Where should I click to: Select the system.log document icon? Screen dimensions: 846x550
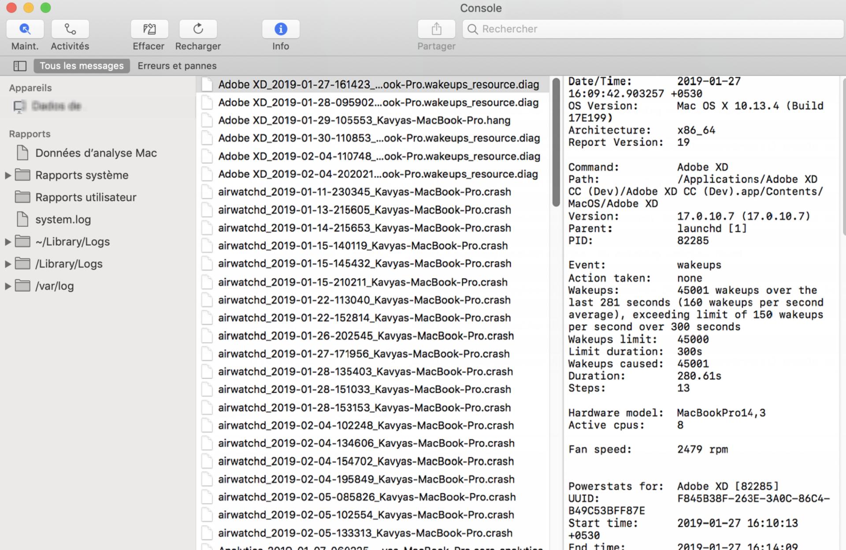[23, 219]
